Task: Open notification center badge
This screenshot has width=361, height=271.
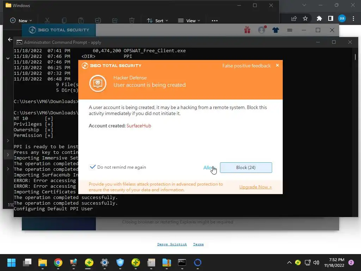Action: point(351,263)
